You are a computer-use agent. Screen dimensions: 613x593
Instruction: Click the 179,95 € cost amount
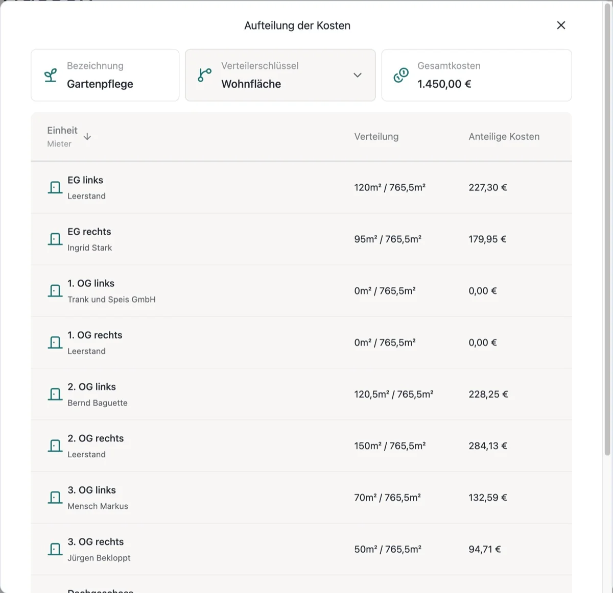[488, 239]
